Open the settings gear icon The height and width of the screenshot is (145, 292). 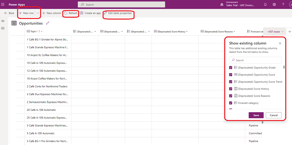tap(274, 4)
